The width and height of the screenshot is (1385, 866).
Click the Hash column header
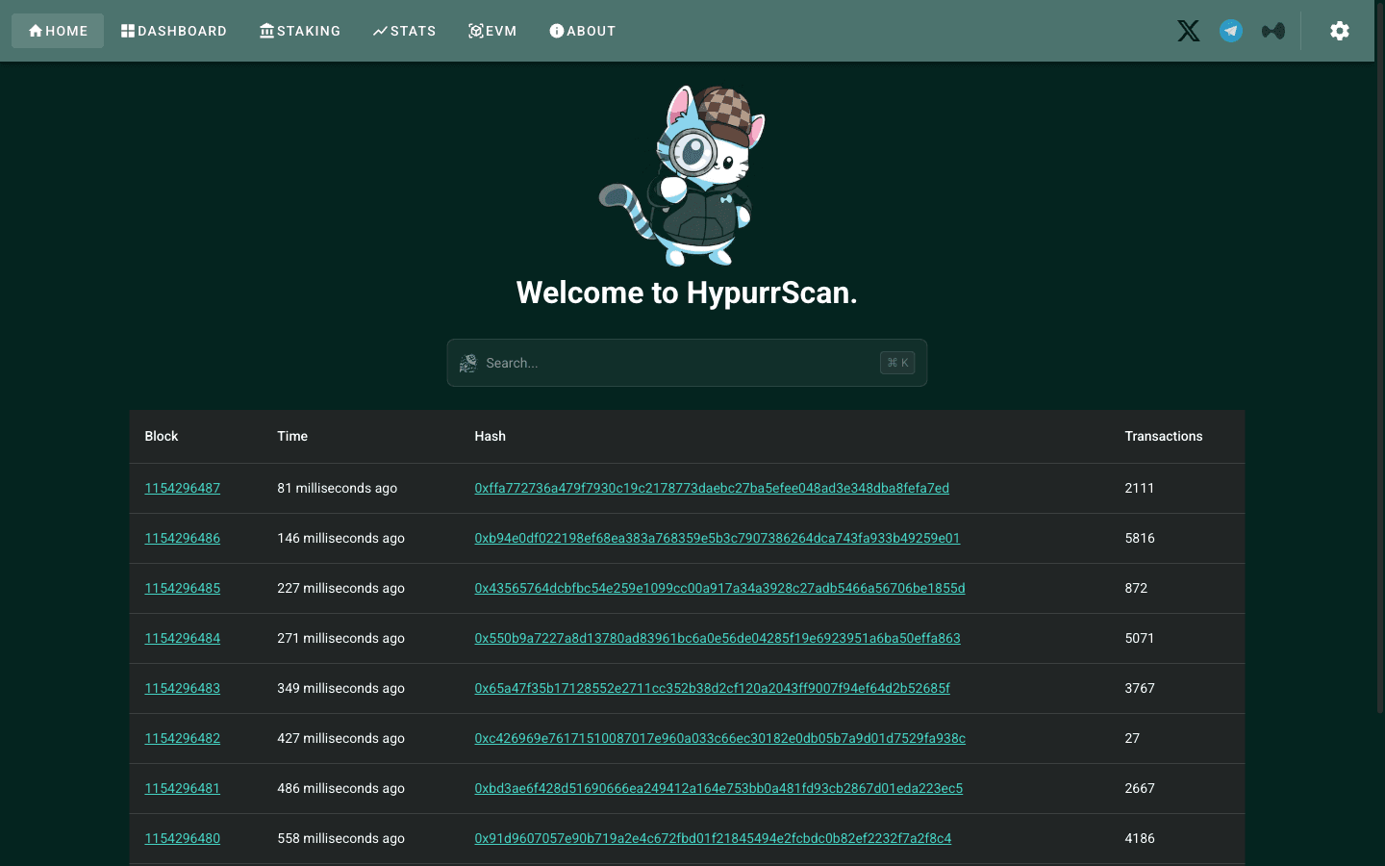tap(490, 436)
